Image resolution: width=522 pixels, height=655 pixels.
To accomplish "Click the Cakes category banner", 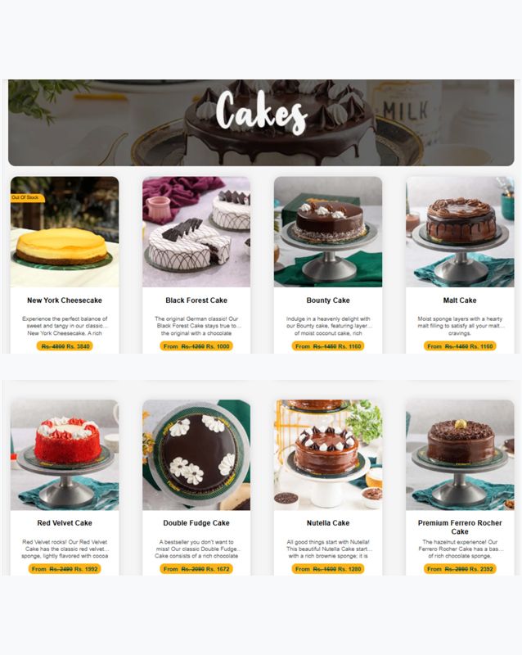I will click(x=261, y=123).
